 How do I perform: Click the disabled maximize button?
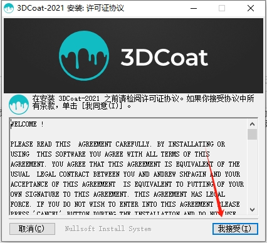tap(222, 8)
